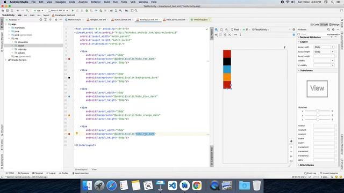Open the visibility attribute dropdown
This screenshot has width=344, height=193.
(x=333, y=61)
